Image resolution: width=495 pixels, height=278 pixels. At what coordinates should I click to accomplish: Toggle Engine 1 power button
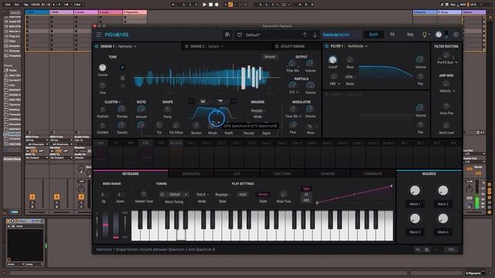click(x=97, y=46)
